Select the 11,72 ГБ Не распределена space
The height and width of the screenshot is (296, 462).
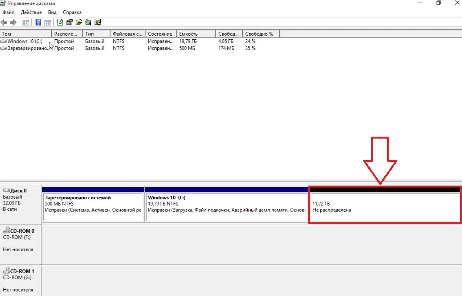click(385, 204)
